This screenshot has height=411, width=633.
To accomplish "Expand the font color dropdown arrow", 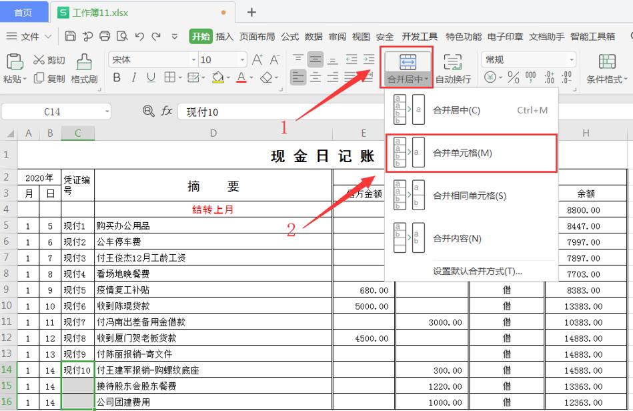I will pos(251,77).
